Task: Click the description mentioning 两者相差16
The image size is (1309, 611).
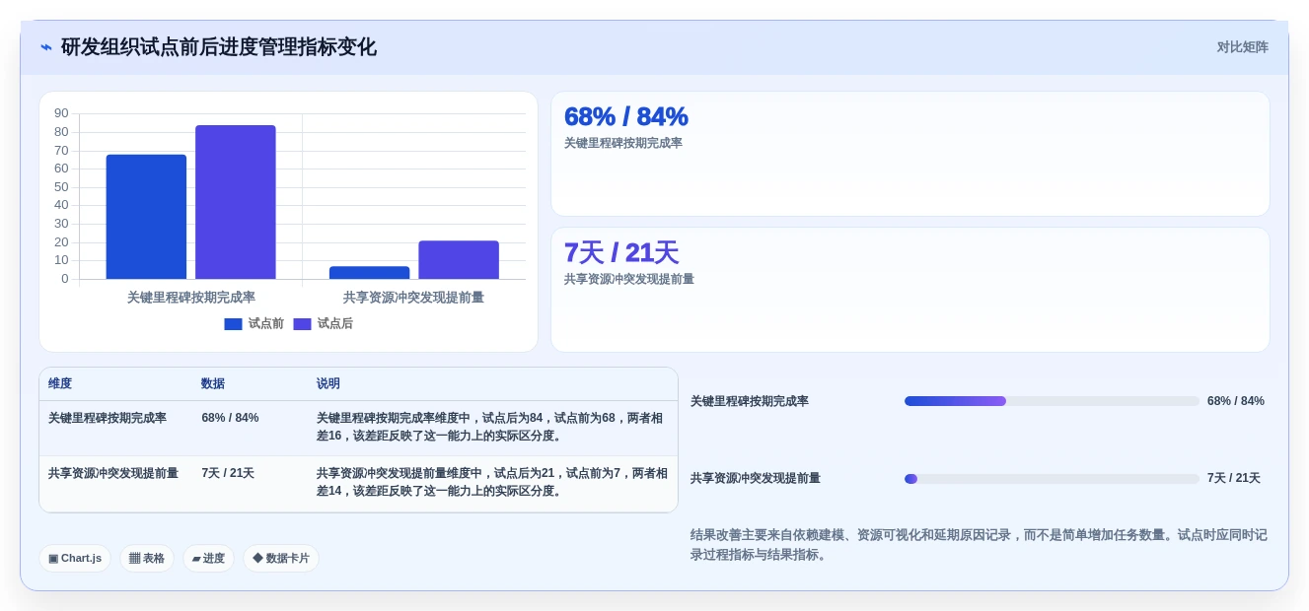Action: pos(491,427)
